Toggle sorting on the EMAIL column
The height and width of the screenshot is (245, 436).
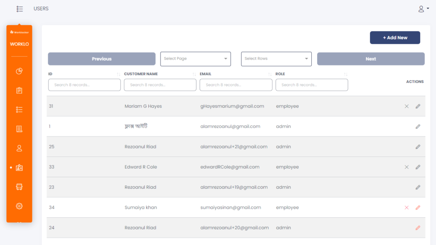(271, 74)
